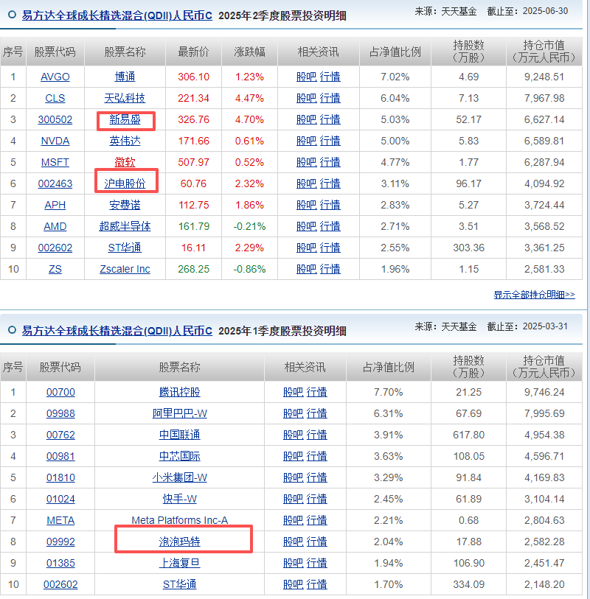Open 股吧 link in the META row
The image size is (590, 599).
(x=294, y=521)
